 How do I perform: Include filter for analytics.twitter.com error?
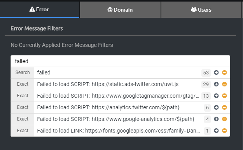pos(216,107)
